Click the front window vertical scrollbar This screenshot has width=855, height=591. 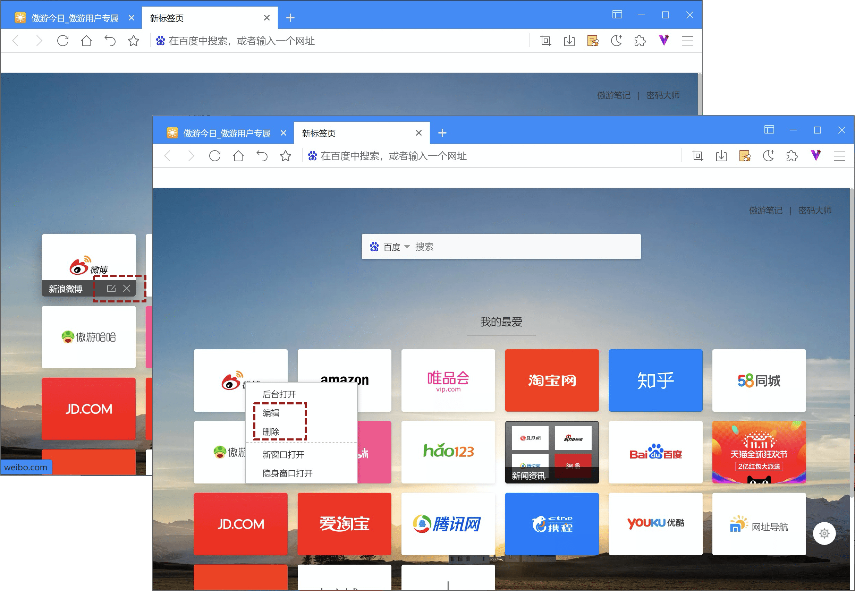852,343
